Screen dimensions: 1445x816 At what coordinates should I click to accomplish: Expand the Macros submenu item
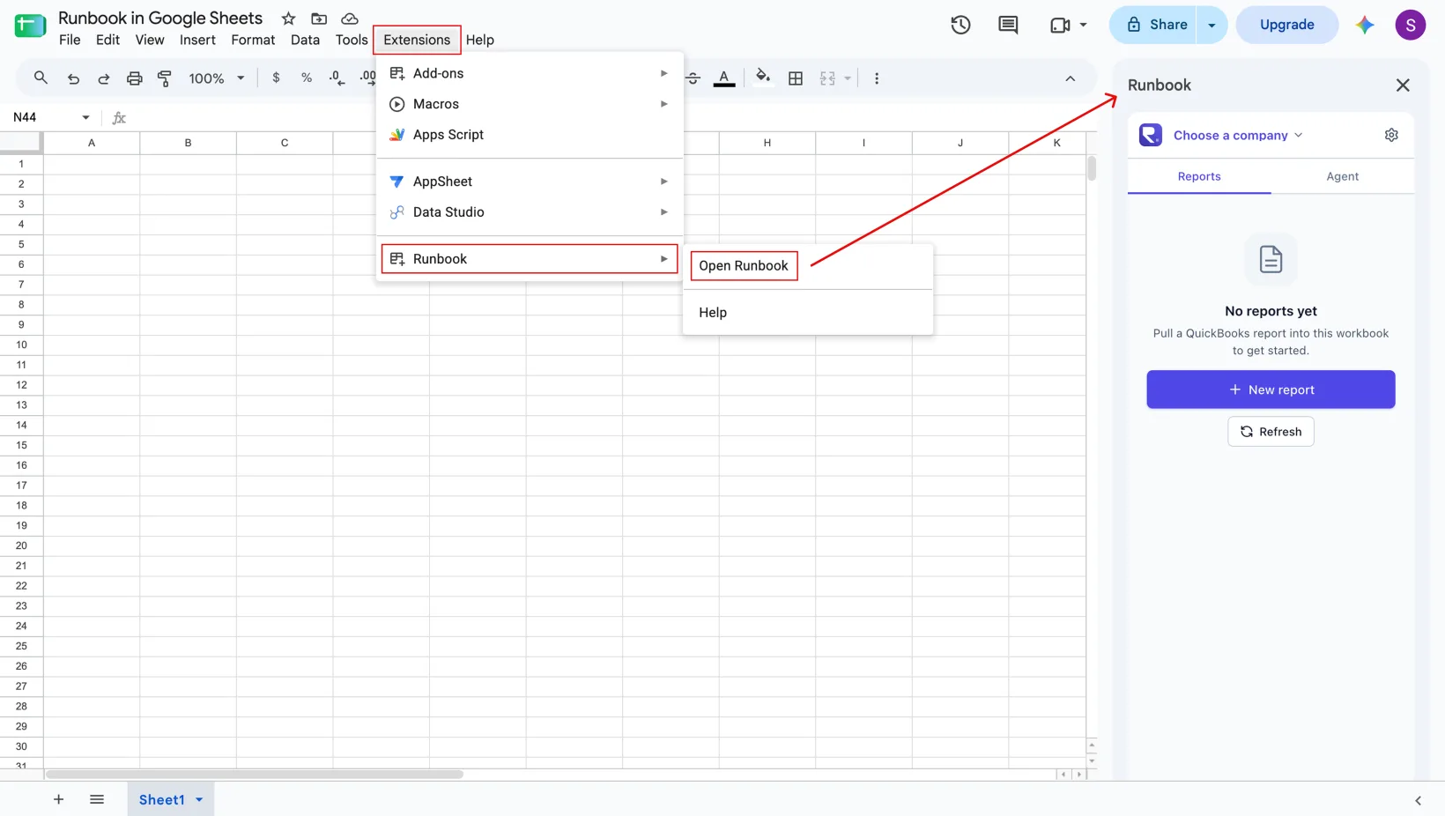[x=530, y=104]
